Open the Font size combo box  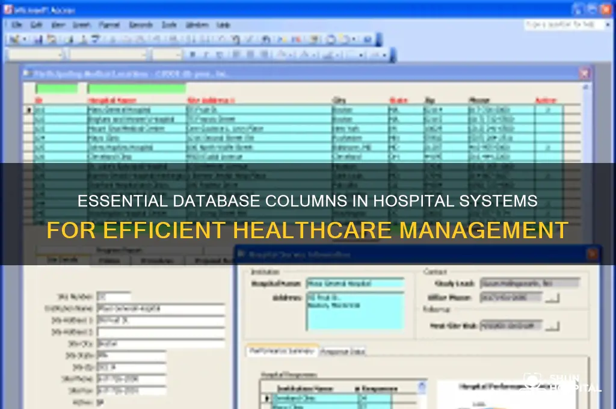point(167,54)
